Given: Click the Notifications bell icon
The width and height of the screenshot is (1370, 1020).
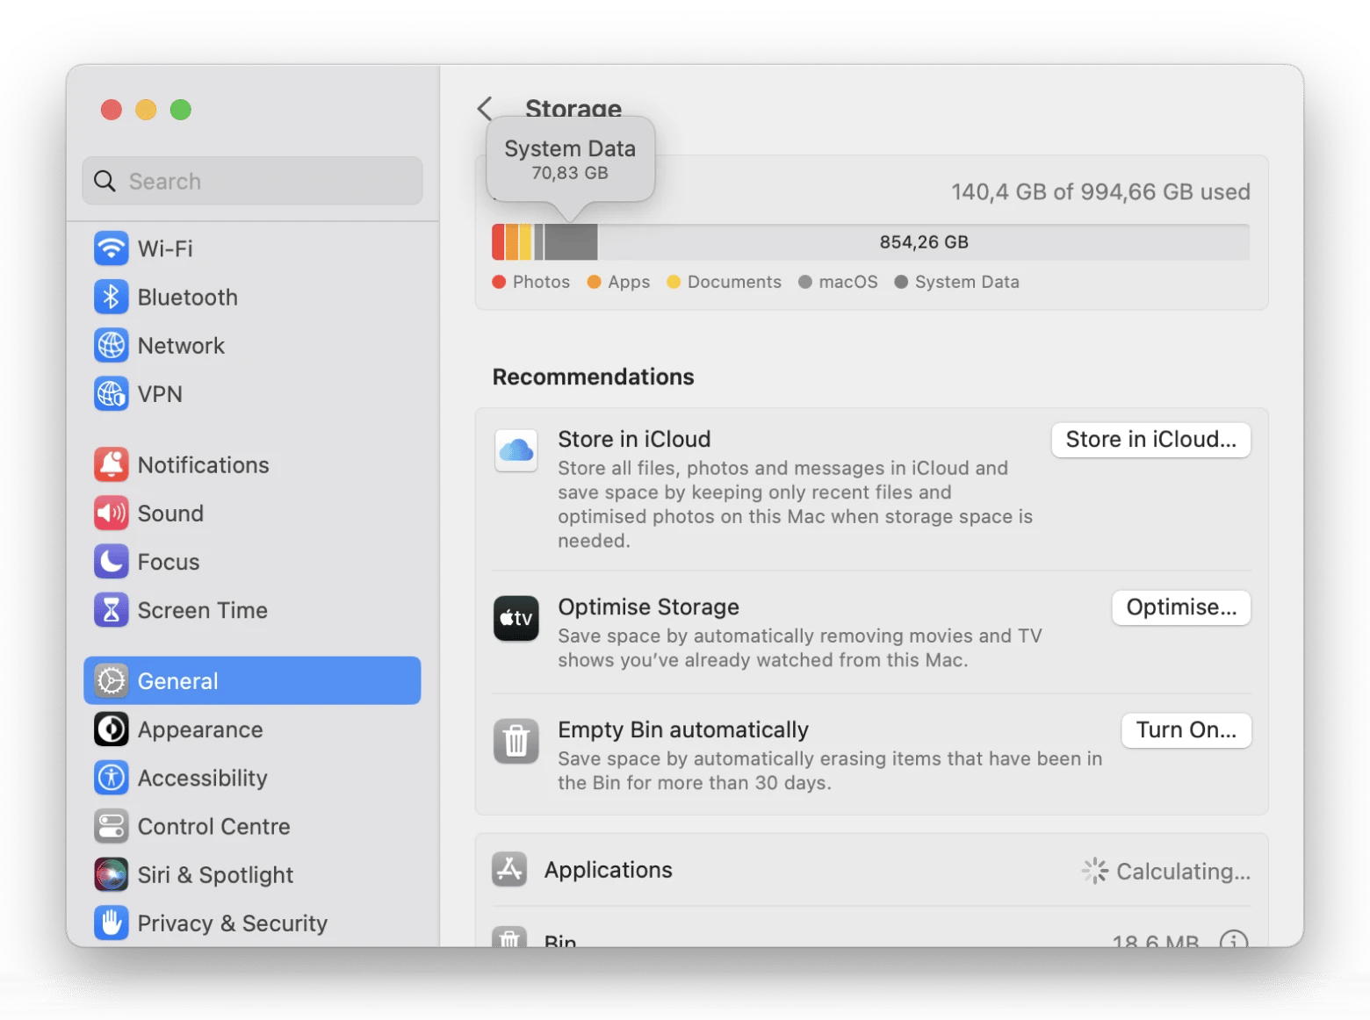Looking at the screenshot, I should (x=112, y=465).
